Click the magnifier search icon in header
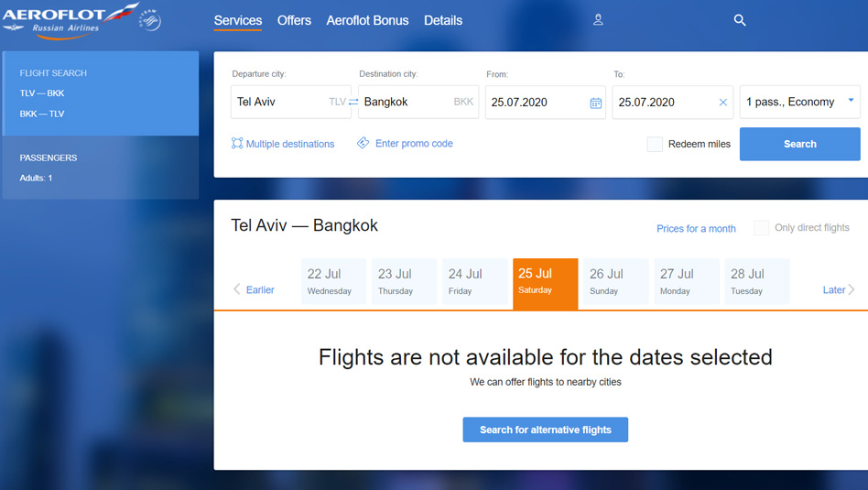This screenshot has height=490, width=868. click(740, 20)
